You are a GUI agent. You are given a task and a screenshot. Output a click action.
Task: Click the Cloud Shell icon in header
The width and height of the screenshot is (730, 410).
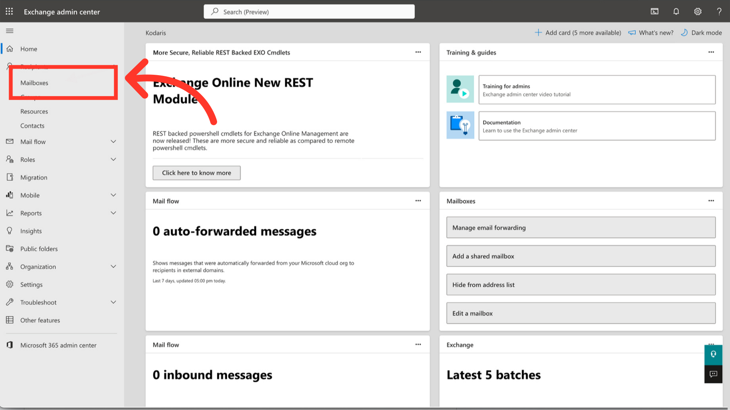[x=654, y=11]
